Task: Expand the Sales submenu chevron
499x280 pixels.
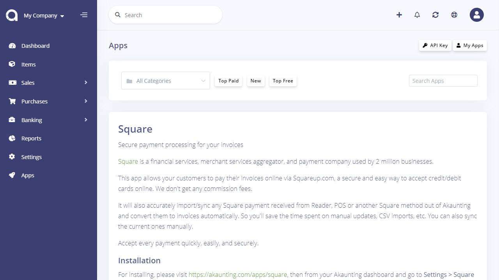Action: (x=86, y=82)
